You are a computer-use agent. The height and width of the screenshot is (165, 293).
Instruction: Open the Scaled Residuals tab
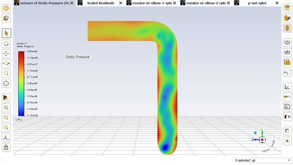click(101, 3)
